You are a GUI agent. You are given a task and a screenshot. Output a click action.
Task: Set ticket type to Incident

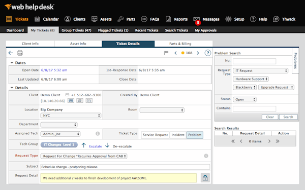pos(178,135)
